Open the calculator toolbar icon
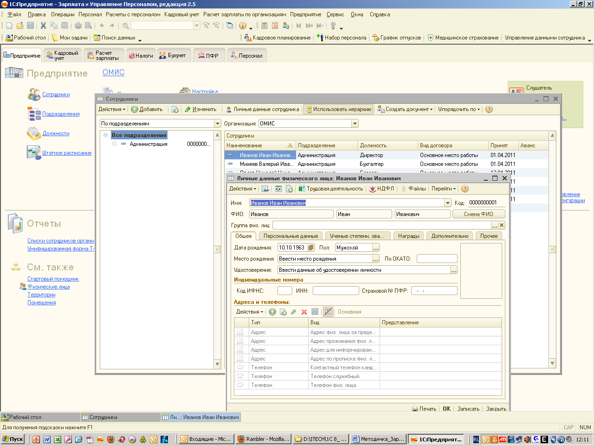 [x=265, y=26]
